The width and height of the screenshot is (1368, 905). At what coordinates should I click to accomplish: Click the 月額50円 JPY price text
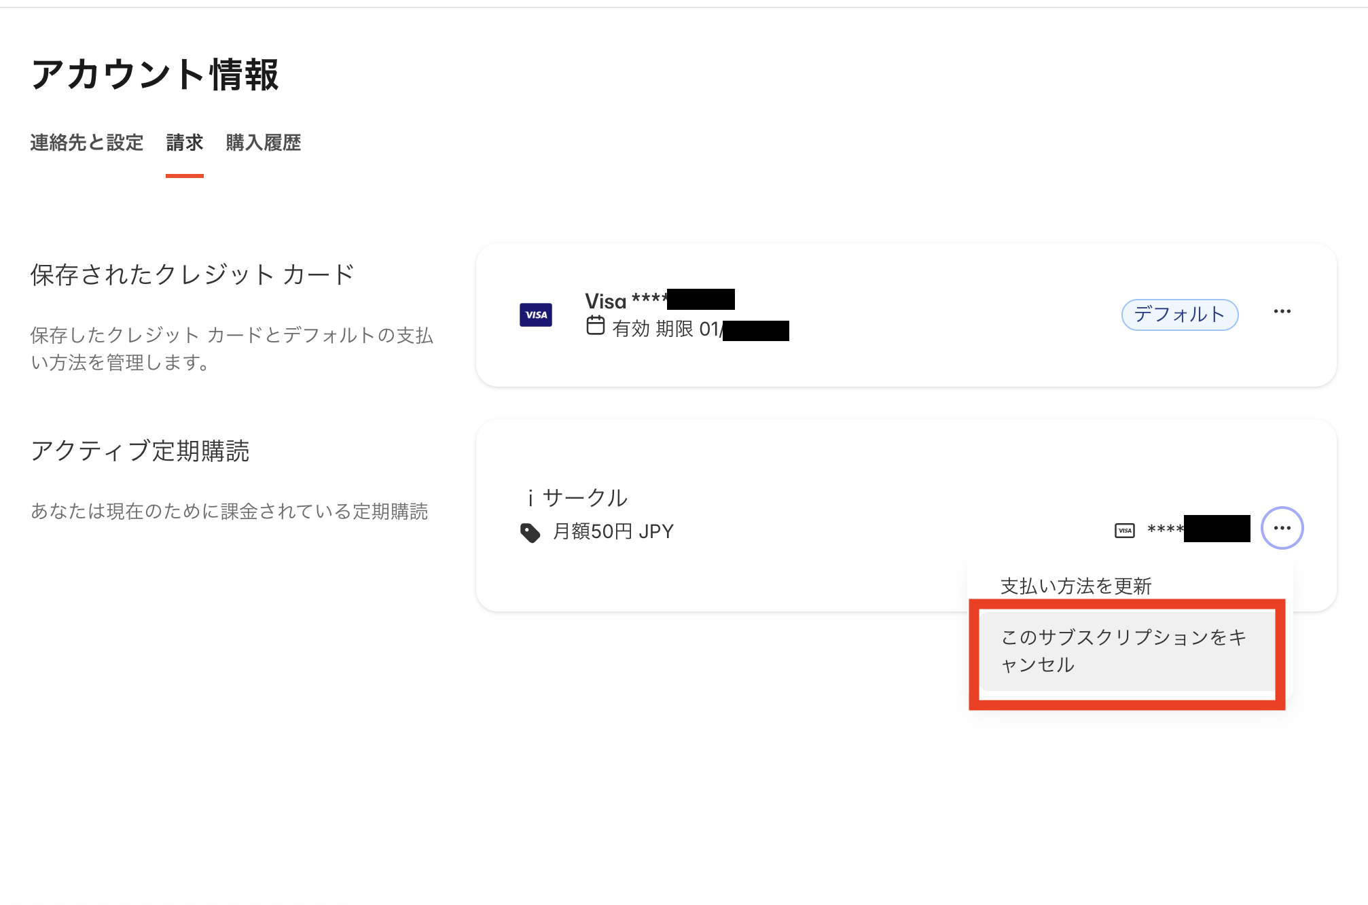click(x=613, y=531)
